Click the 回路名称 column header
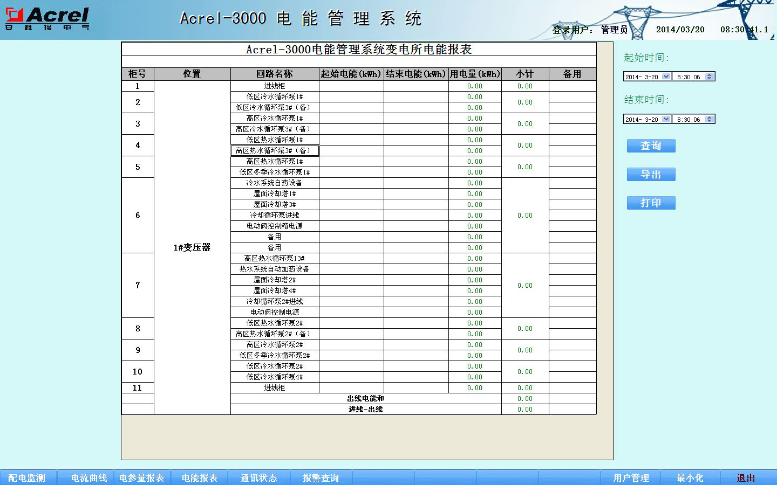The height and width of the screenshot is (485, 777). coord(275,74)
